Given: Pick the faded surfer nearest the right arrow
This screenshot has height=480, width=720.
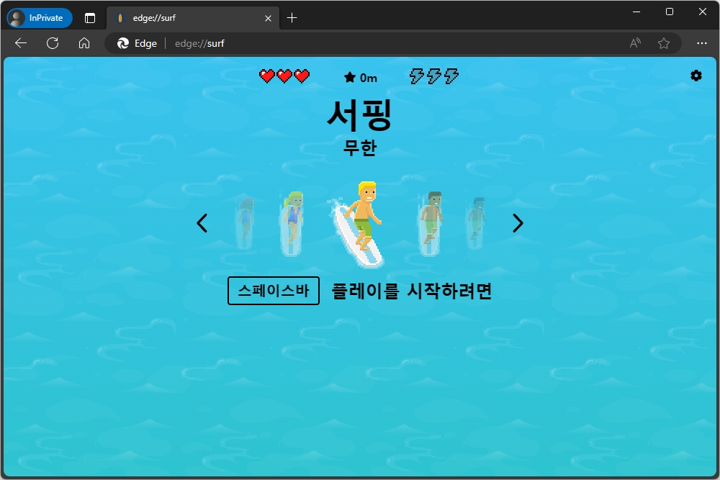Looking at the screenshot, I should (x=476, y=224).
